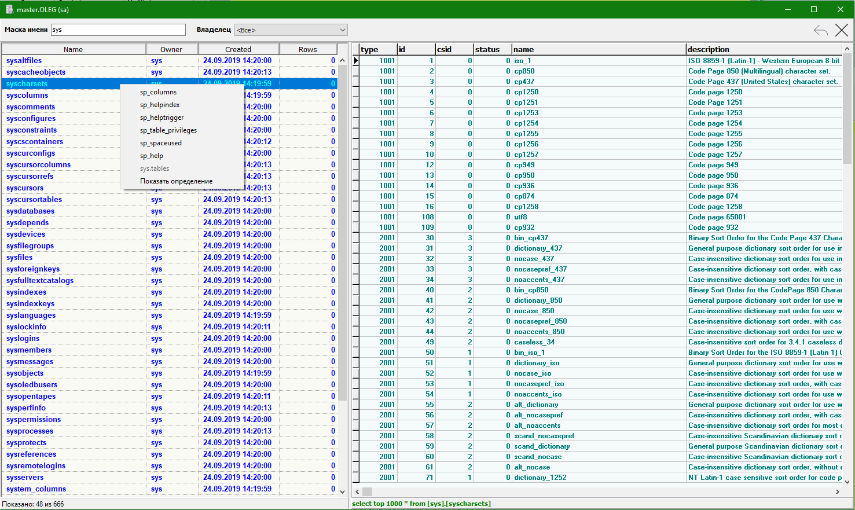Viewport: 855px width, 510px height.
Task: Open the Владелец owner dropdown
Action: [x=291, y=30]
